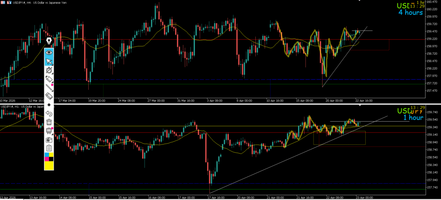The width and height of the screenshot is (441, 200).
Task: Toggle the whiteboard screen icon
Action: (x=49, y=131)
